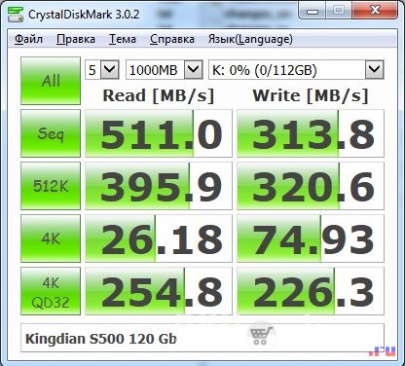
Task: Start the 4K QD32 test
Action: coord(51,291)
